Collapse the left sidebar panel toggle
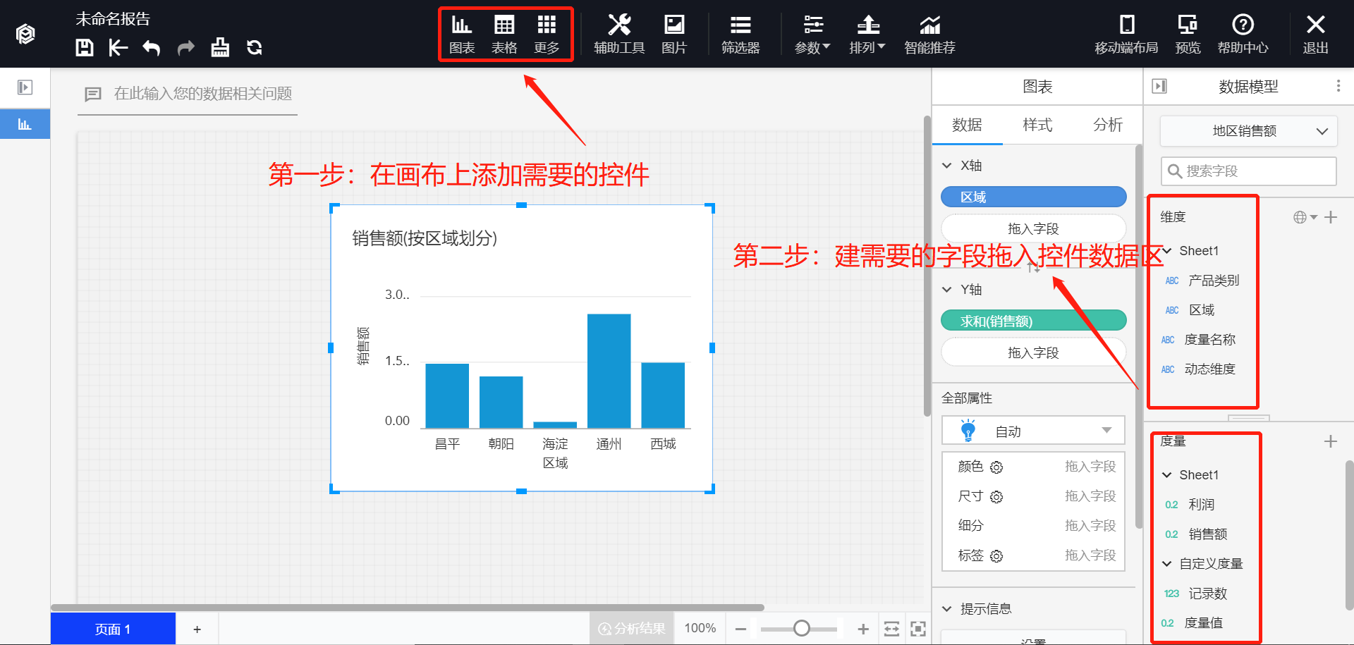Screen dimensions: 1354x645 click(x=25, y=87)
